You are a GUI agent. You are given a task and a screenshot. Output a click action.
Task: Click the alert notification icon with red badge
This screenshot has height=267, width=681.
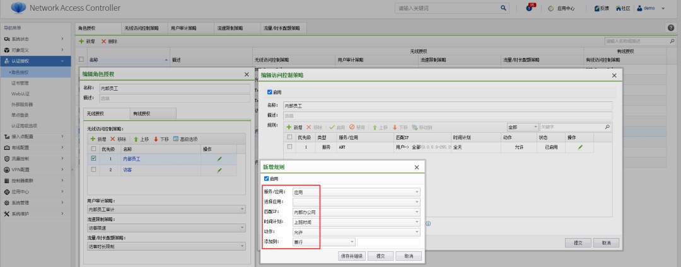530,8
